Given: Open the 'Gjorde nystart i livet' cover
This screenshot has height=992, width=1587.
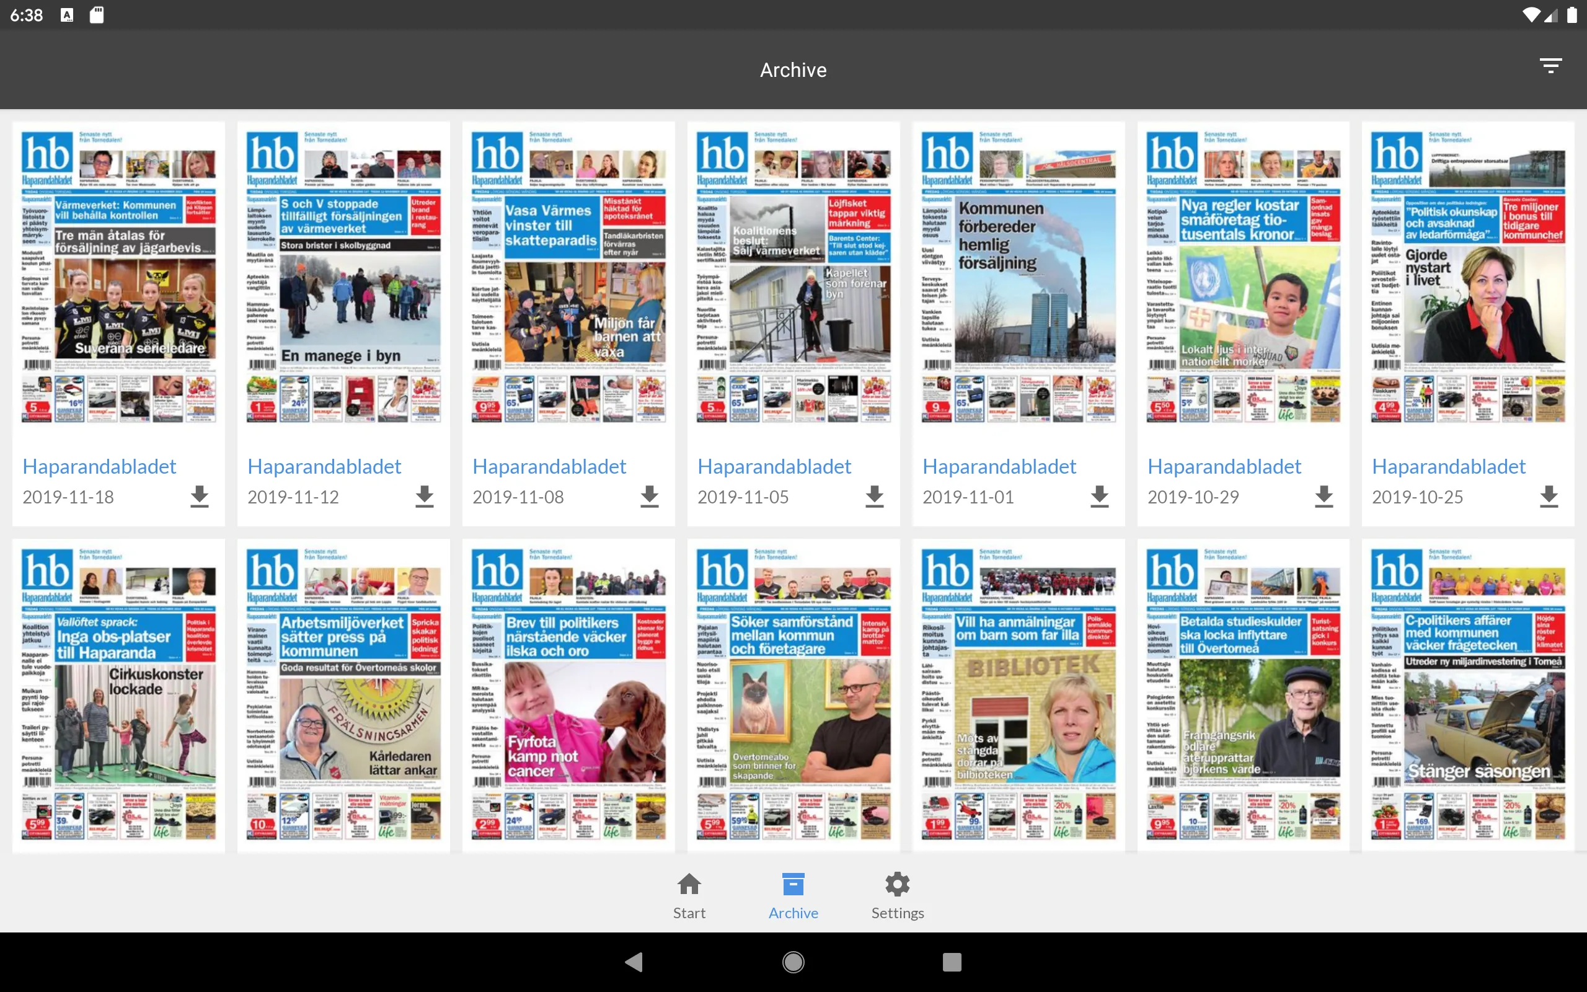Looking at the screenshot, I should coord(1469,277).
